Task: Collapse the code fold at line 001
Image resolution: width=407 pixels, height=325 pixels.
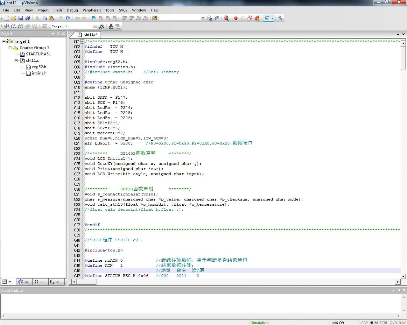Action: [x=82, y=41]
